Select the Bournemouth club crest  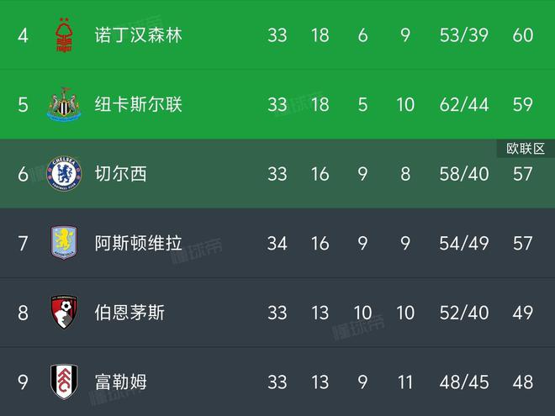pyautogui.click(x=64, y=313)
